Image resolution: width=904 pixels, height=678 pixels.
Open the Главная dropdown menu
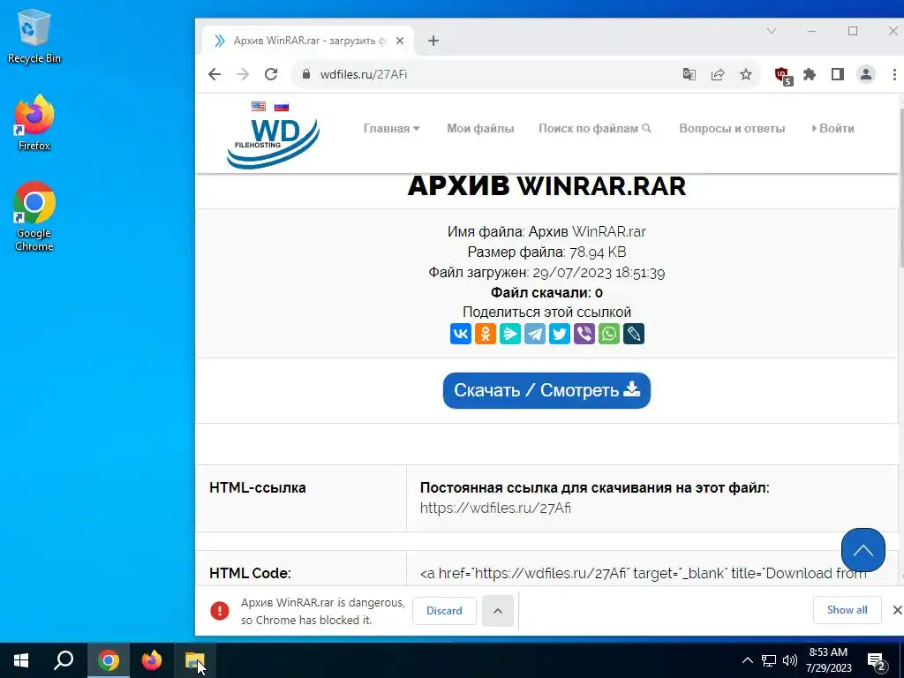tap(391, 129)
